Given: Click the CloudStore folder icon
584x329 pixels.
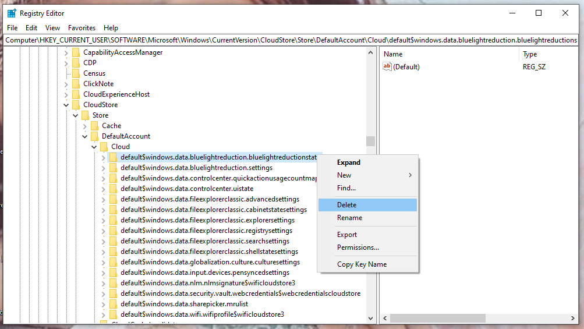Looking at the screenshot, I should (76, 105).
